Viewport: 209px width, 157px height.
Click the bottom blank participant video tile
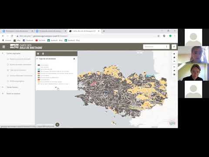[x=193, y=89]
